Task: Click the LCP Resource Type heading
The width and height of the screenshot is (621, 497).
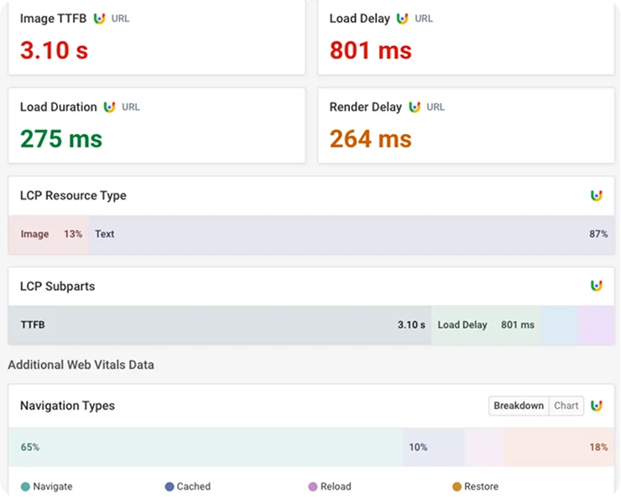Action: click(x=73, y=195)
